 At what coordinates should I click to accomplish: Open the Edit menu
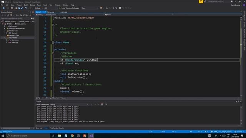coord(7,5)
